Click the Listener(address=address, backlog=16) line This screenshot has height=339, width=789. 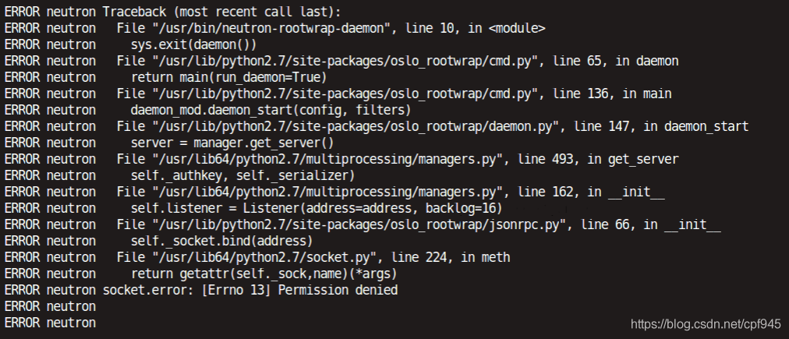pos(316,208)
